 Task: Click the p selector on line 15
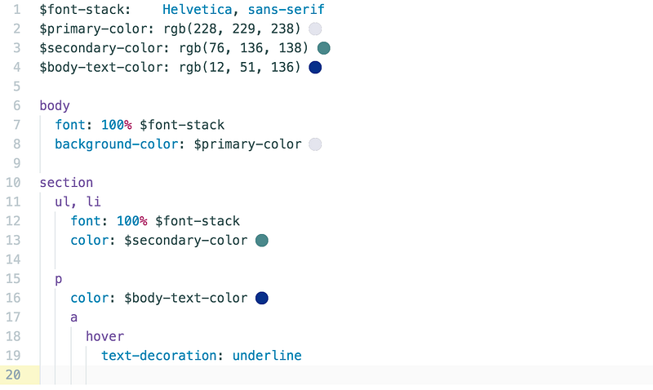(x=58, y=279)
